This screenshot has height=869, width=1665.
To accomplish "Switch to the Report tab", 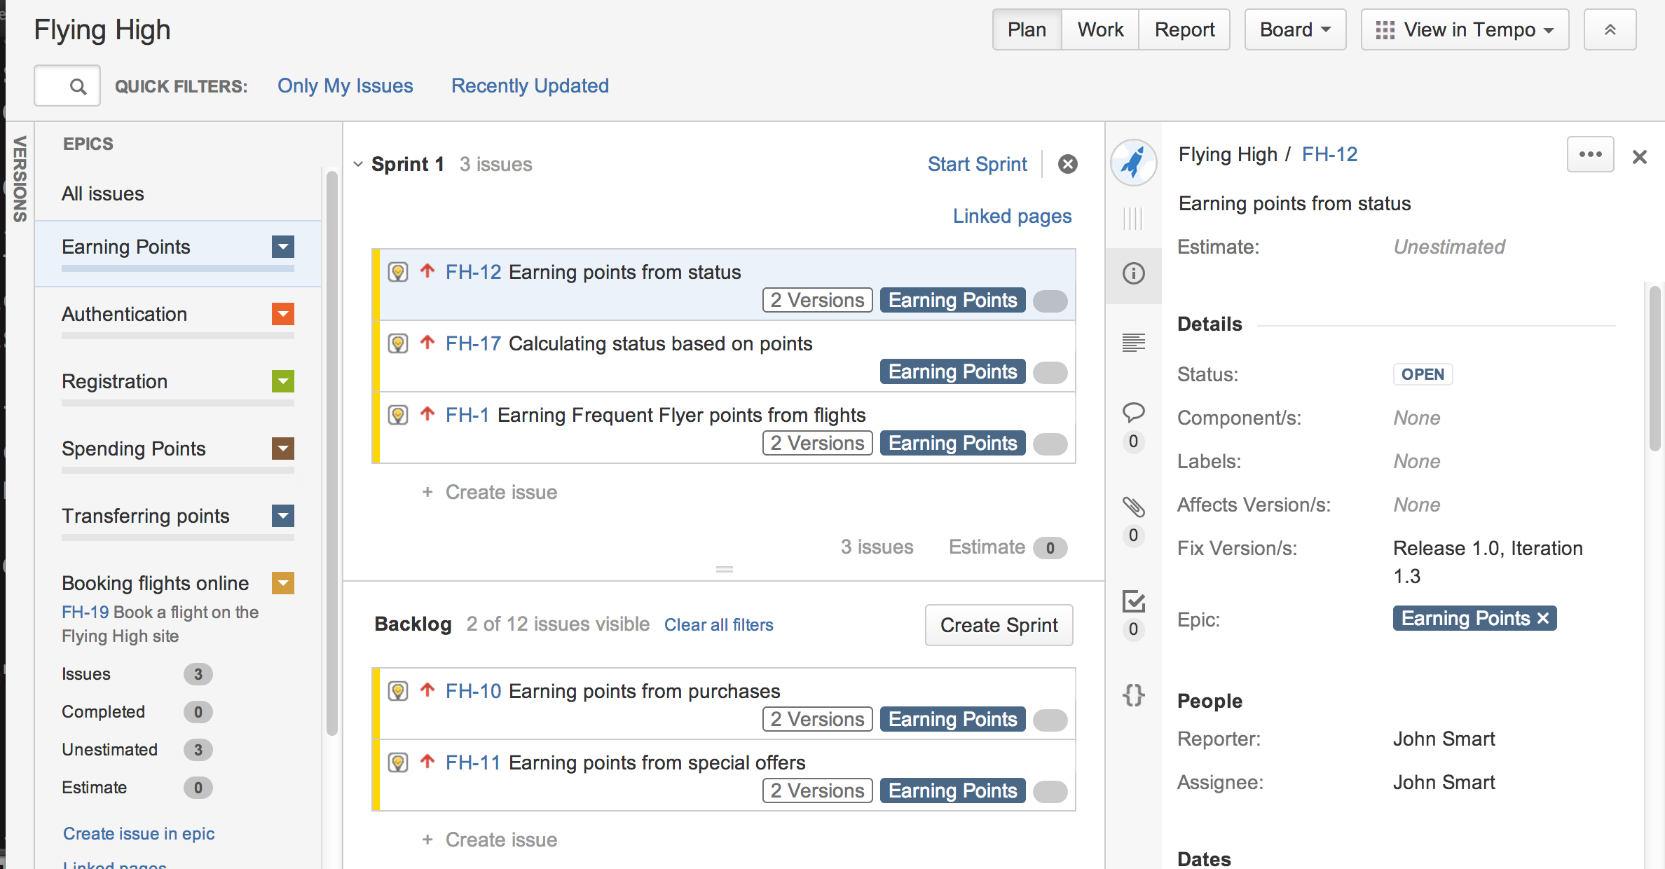I will click(x=1184, y=29).
